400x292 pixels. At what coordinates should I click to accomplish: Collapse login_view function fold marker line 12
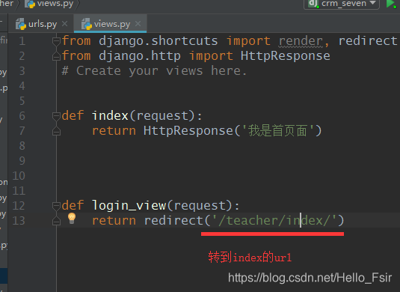(x=56, y=206)
